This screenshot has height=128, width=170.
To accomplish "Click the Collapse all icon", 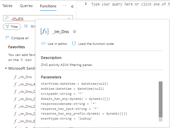I will coord(7,38).
